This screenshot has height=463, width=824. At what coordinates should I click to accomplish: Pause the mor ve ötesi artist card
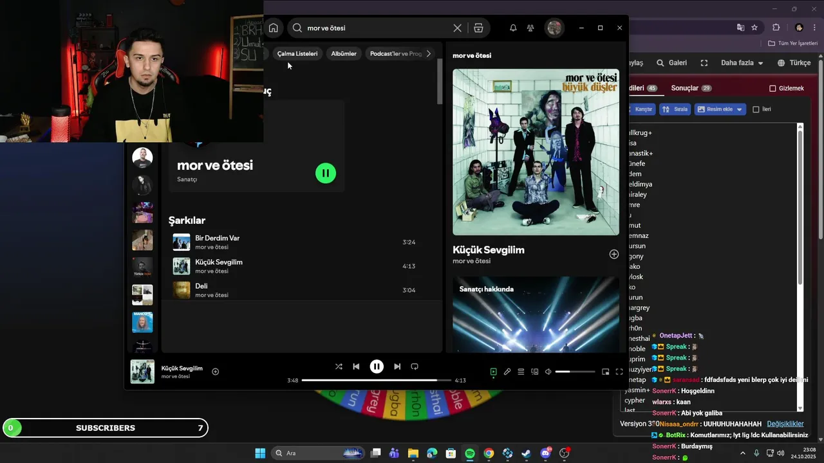tap(326, 173)
